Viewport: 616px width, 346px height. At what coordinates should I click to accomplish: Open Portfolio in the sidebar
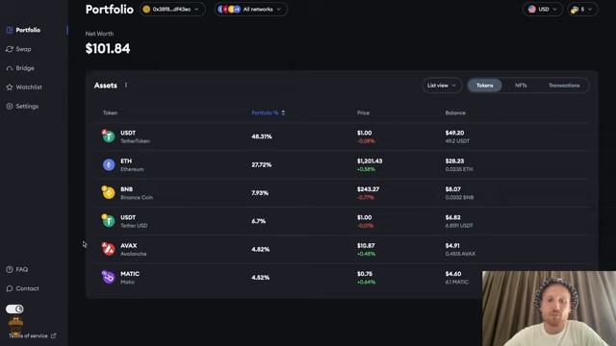(28, 30)
